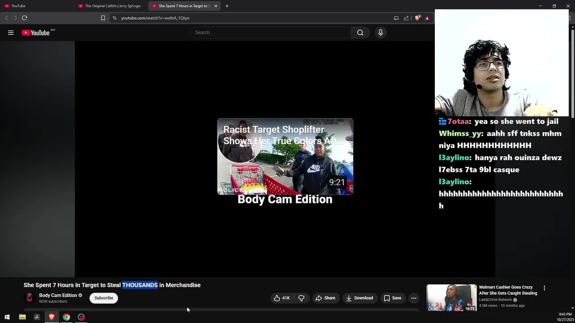Open DaVinci Resolve from the taskbar
The width and height of the screenshot is (575, 323).
click(37, 317)
